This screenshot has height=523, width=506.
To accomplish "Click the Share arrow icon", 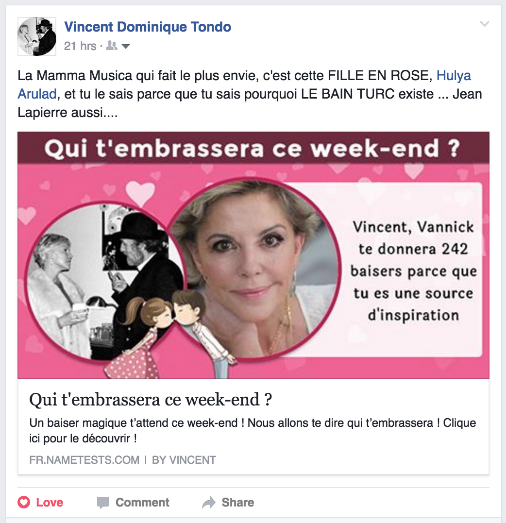I will (209, 502).
